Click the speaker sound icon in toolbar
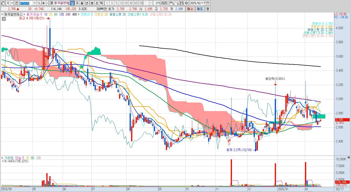 (x=44, y=3)
